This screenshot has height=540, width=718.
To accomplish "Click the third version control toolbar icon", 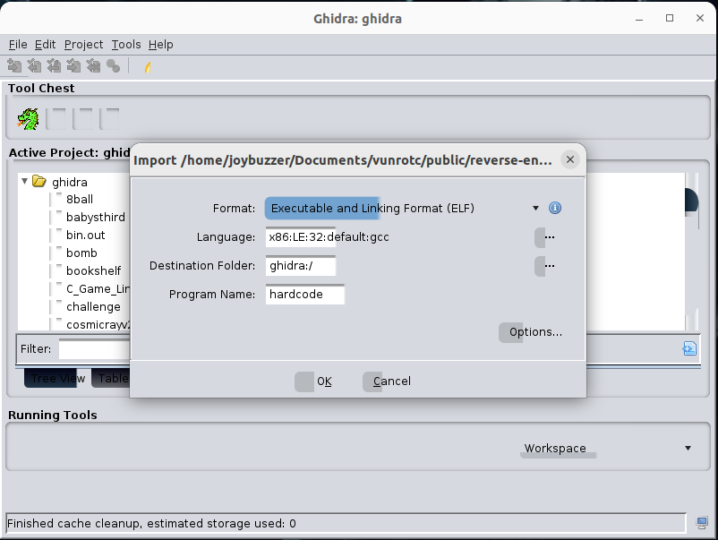I will 54,66.
